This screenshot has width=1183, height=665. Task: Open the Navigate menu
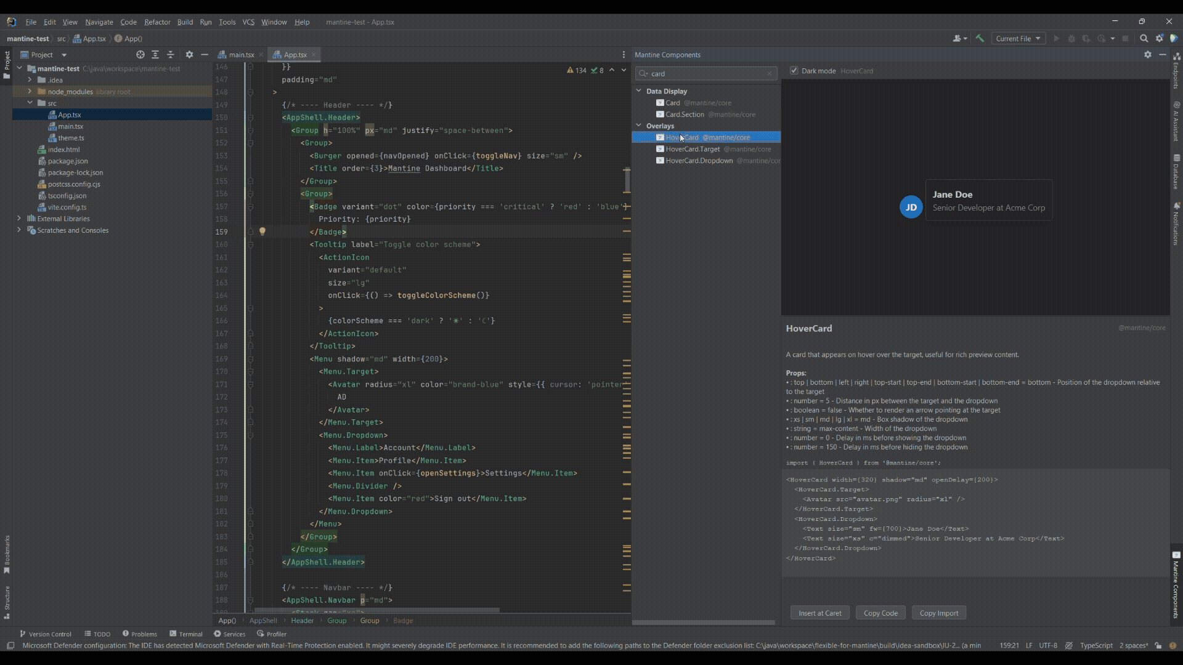pyautogui.click(x=99, y=22)
